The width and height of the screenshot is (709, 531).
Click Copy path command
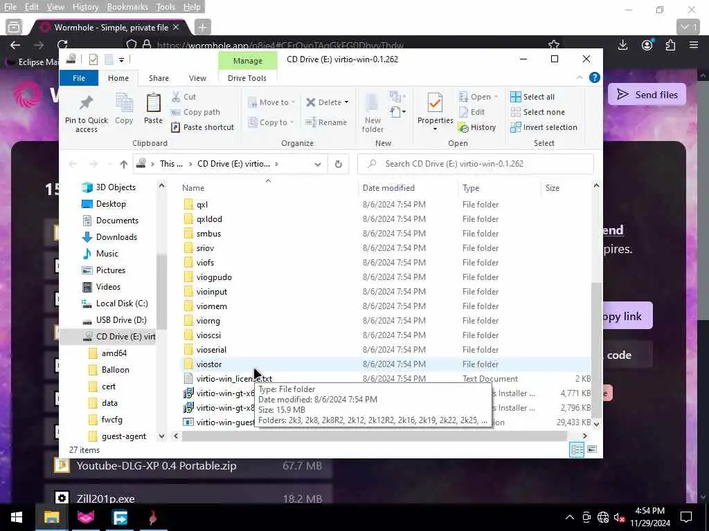coord(195,112)
